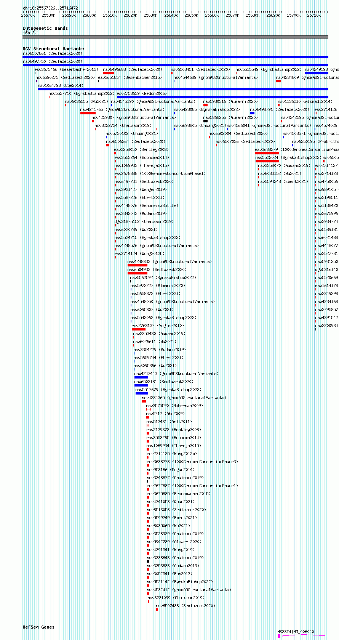This screenshot has width=339, height=640.
Task: Select nsv5594248 (Ebert2021)
Action: [x=283, y=181]
